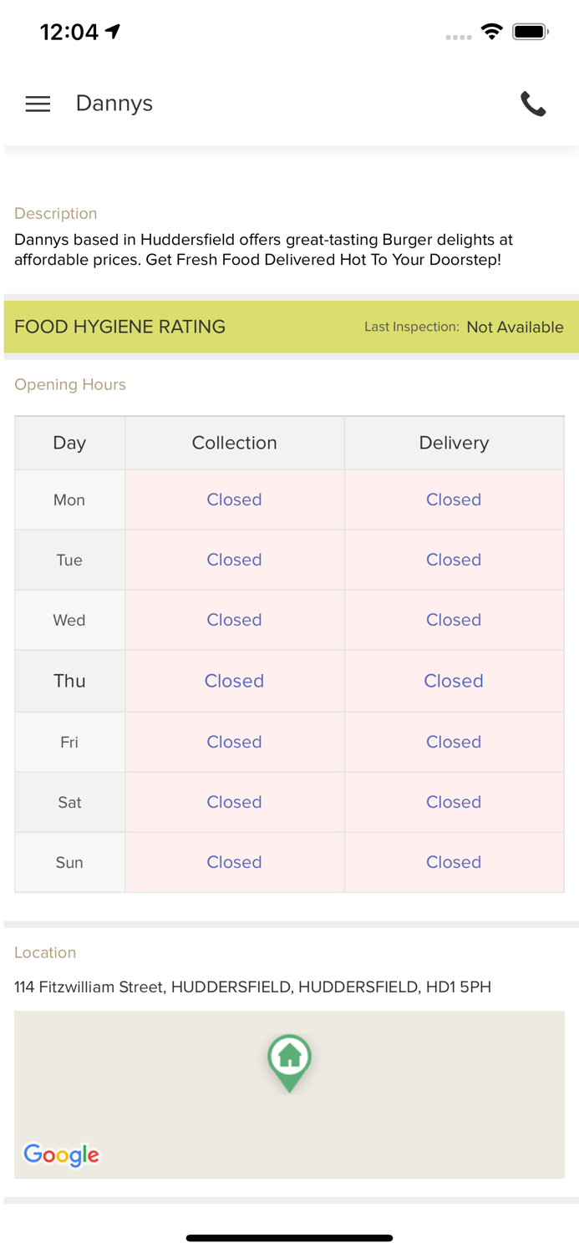Tap Sunday's Collection Closed cell

point(234,862)
